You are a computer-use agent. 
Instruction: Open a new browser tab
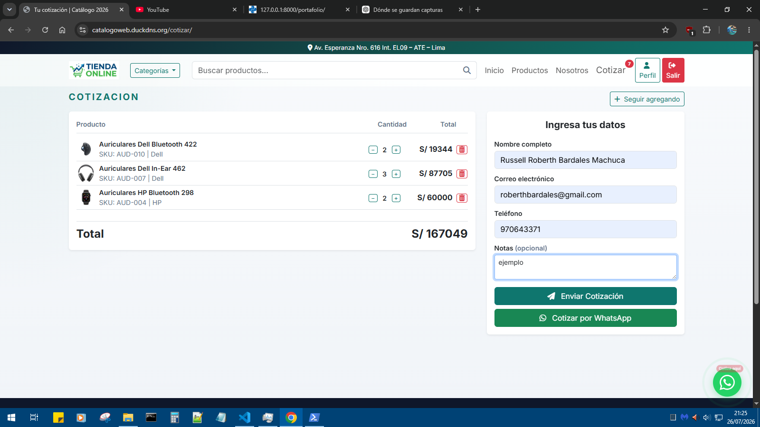coord(478,9)
